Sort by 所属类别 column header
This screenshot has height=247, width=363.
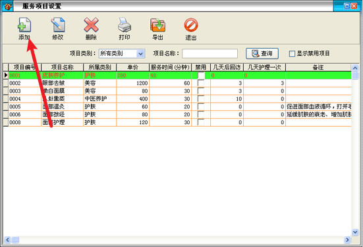click(x=99, y=67)
